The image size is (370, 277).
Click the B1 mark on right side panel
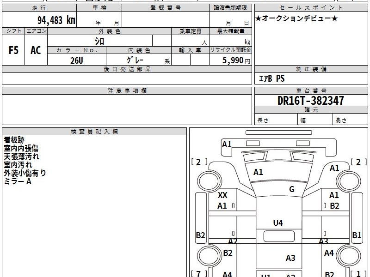[357, 235]
